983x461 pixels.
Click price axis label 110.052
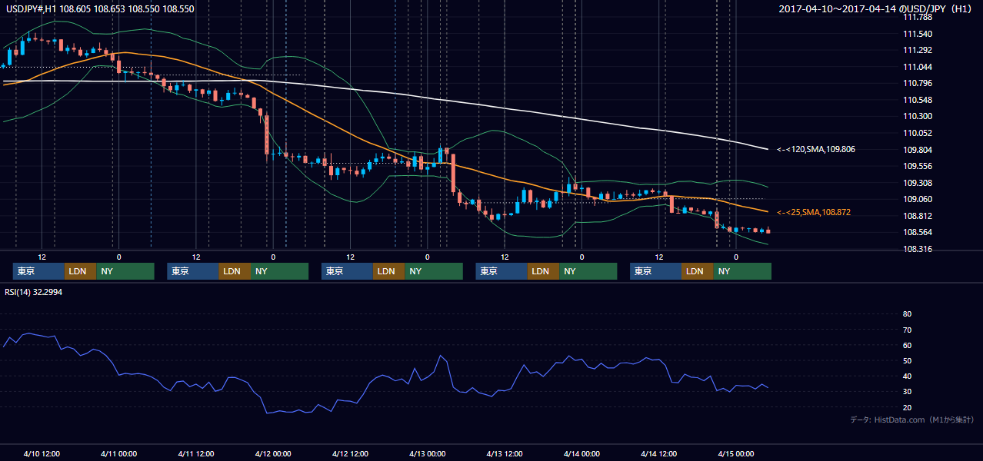coord(918,133)
